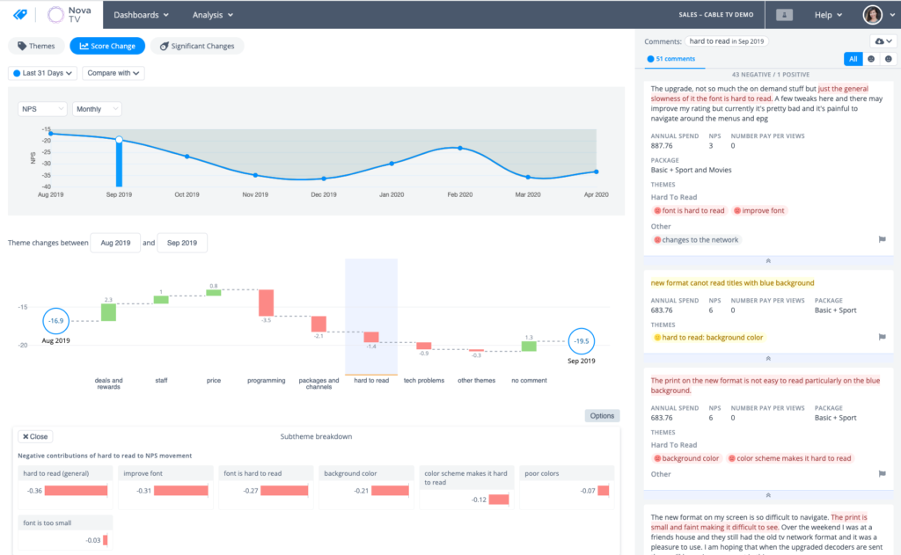Viewport: 901px width, 555px height.
Task: Click the Apr 2020 point on NPS line
Action: click(x=597, y=172)
